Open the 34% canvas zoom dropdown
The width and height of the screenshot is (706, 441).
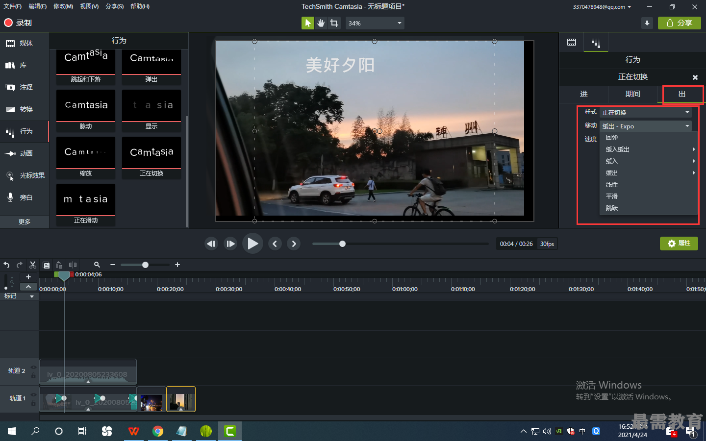[375, 23]
